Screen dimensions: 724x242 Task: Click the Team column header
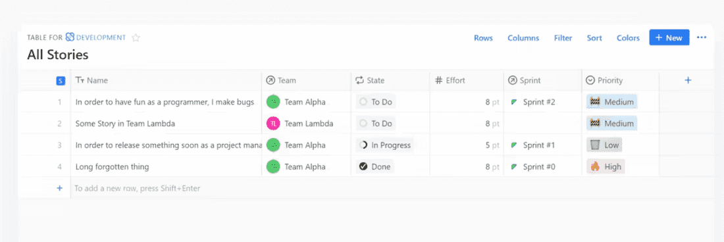point(307,80)
